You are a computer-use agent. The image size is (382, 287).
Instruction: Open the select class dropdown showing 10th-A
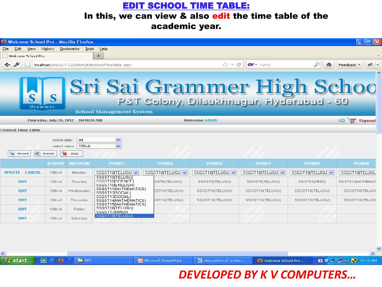click(x=99, y=146)
